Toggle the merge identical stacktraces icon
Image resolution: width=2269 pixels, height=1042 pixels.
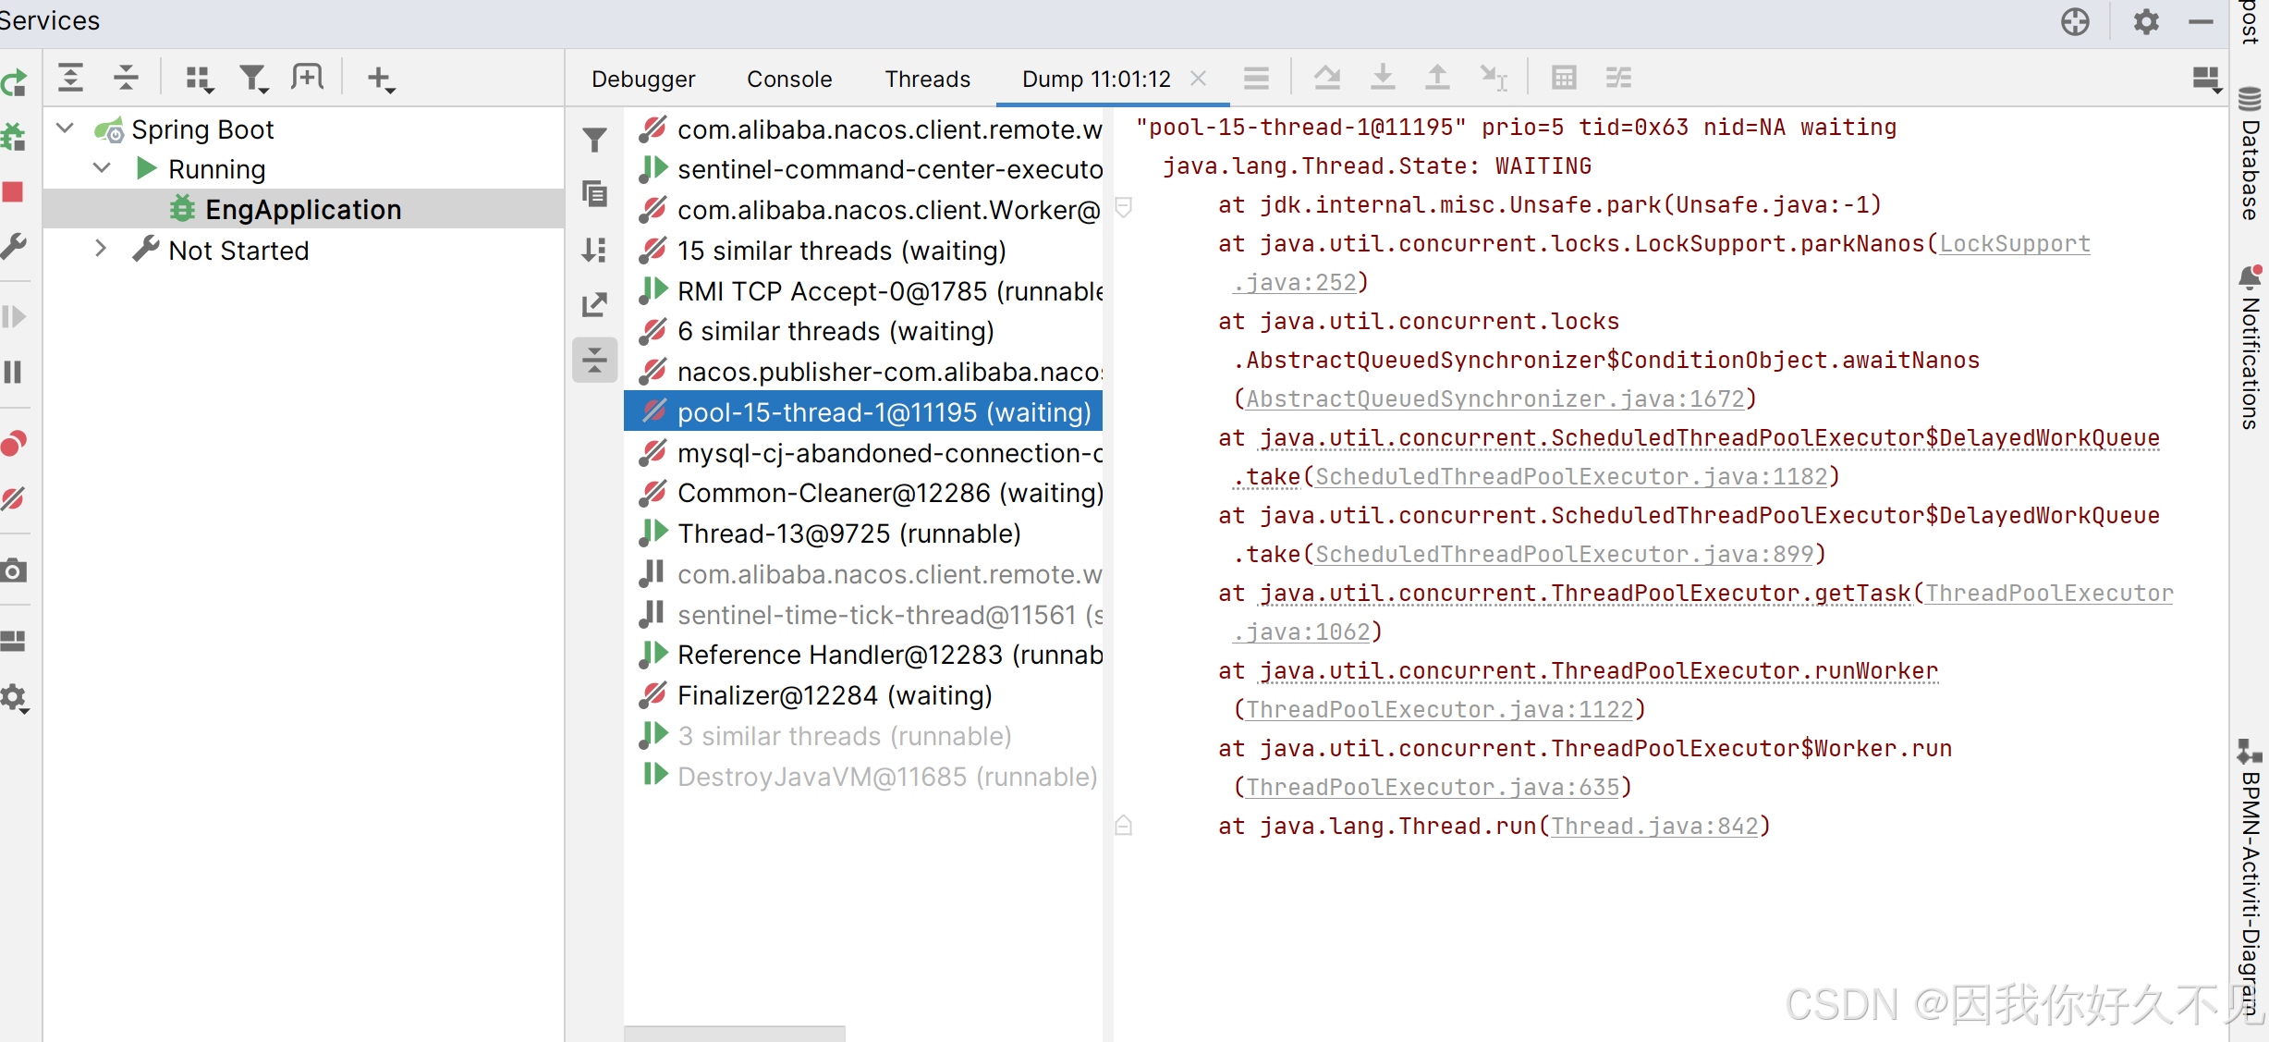click(594, 360)
